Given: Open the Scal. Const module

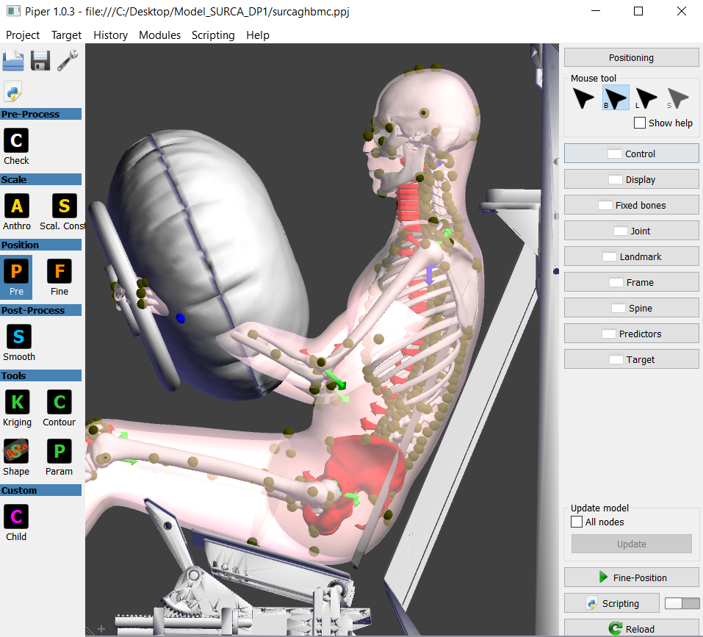Looking at the screenshot, I should [x=62, y=212].
